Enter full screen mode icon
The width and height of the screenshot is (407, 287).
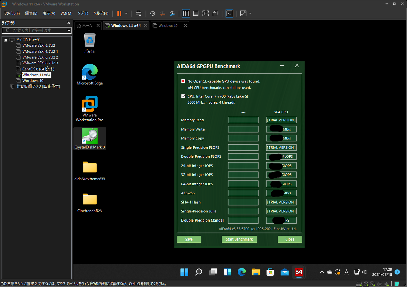206,13
